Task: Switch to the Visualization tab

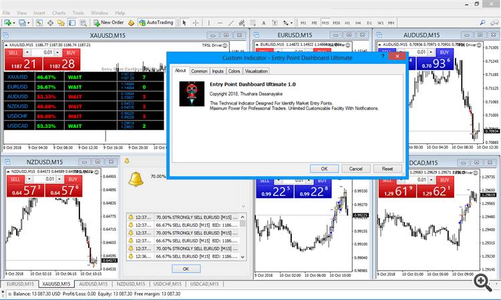Action: 257,71
